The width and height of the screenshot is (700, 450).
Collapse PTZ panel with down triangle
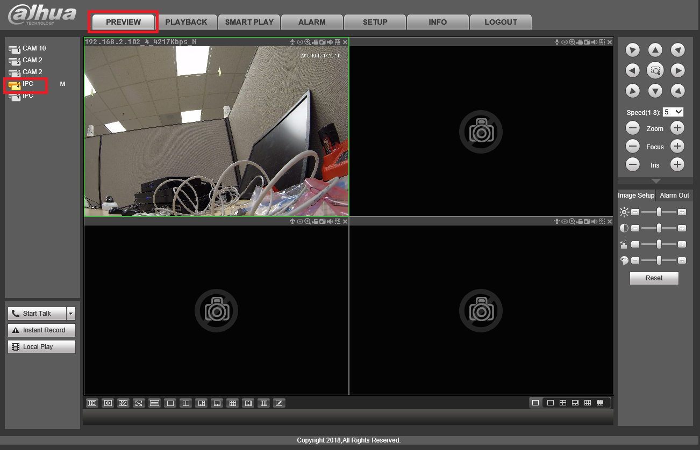(655, 181)
